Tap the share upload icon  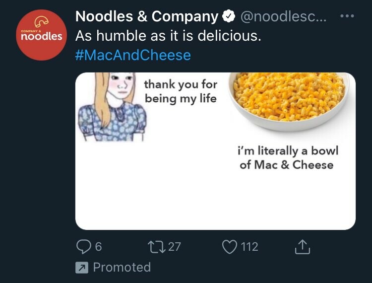(x=303, y=246)
